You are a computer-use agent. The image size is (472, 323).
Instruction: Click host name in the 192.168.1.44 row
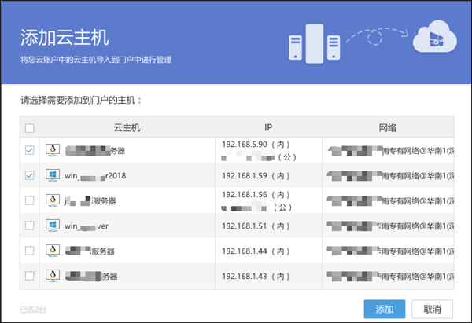click(x=90, y=251)
